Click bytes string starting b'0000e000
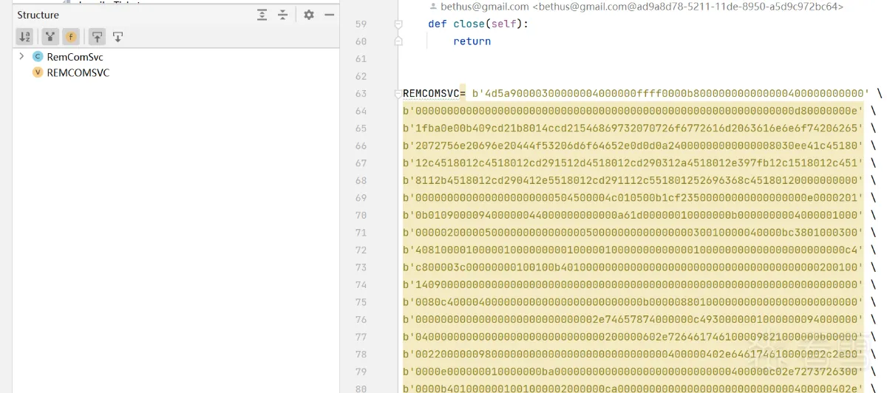Screen dimensions: 887x393 coord(633,372)
